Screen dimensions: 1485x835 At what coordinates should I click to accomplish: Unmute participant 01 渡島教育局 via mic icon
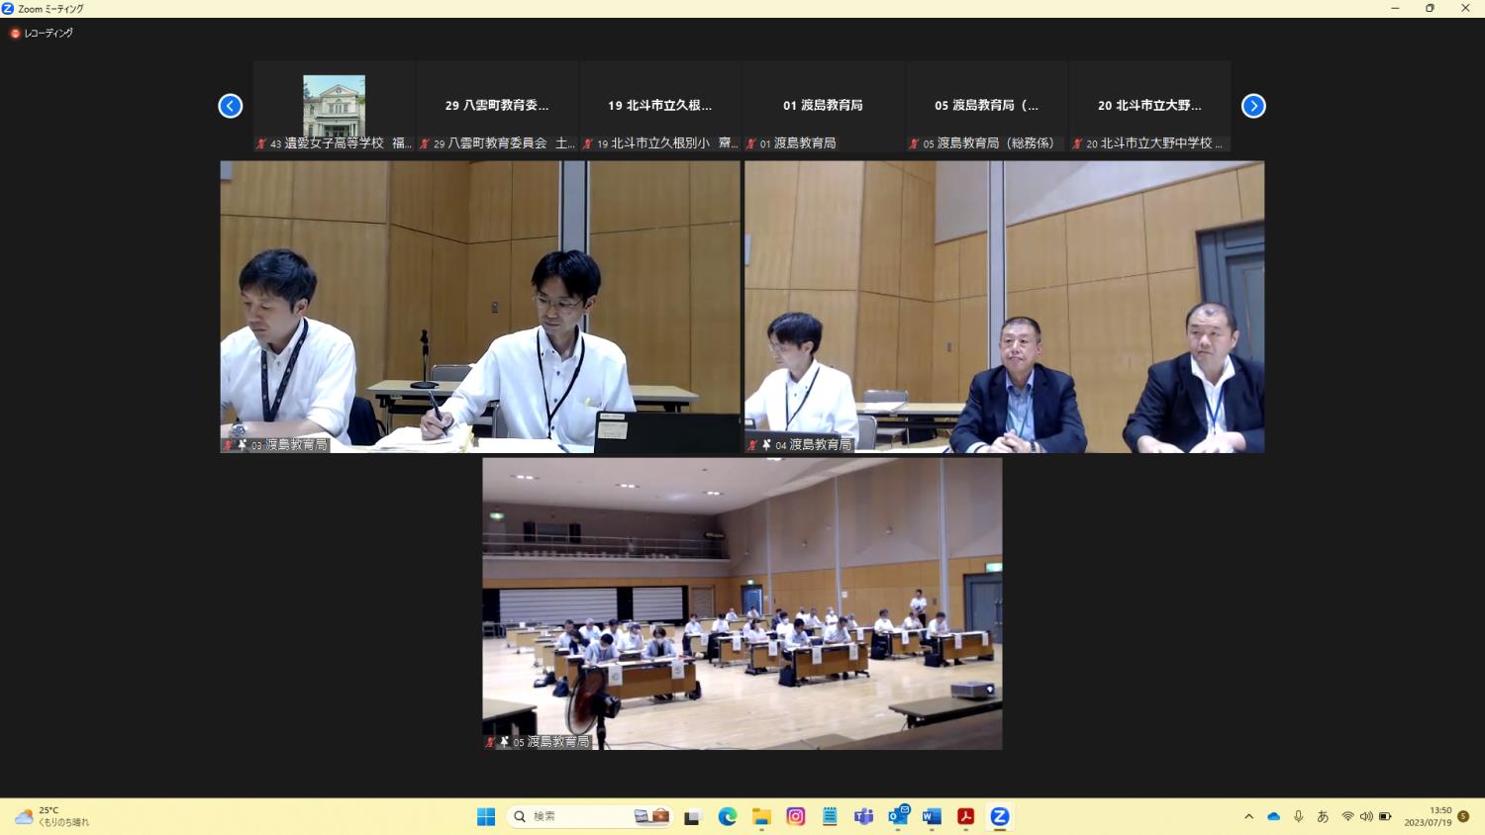752,143
